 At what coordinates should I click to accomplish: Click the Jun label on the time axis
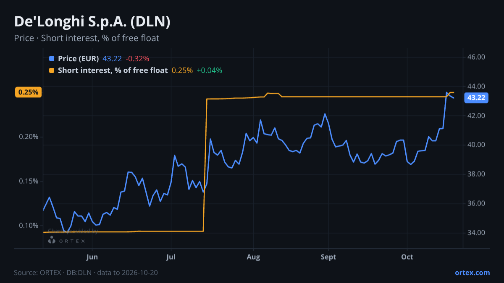92,257
